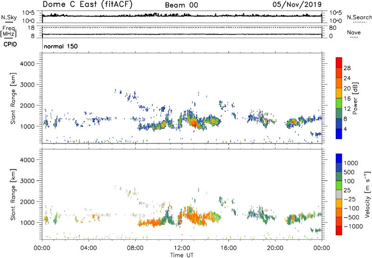Screen dimensions: 372x258
Task: Select the red top segment of the power colorbar
Action: [x=339, y=62]
